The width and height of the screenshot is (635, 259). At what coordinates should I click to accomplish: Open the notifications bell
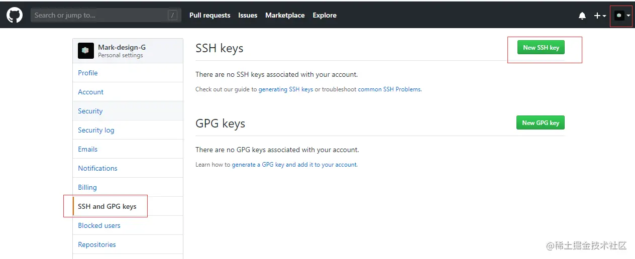582,16
